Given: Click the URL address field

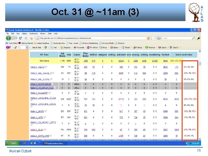Looking at the screenshot, I should (92, 38).
